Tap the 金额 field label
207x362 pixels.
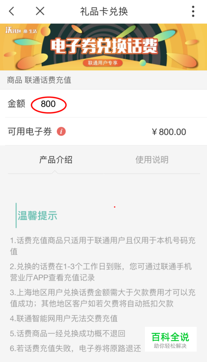pos(17,104)
